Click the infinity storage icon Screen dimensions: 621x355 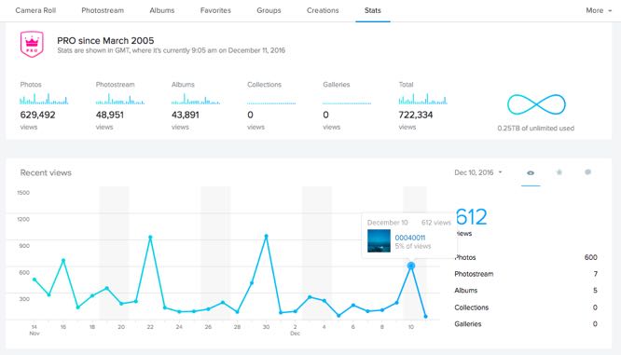[x=536, y=105]
